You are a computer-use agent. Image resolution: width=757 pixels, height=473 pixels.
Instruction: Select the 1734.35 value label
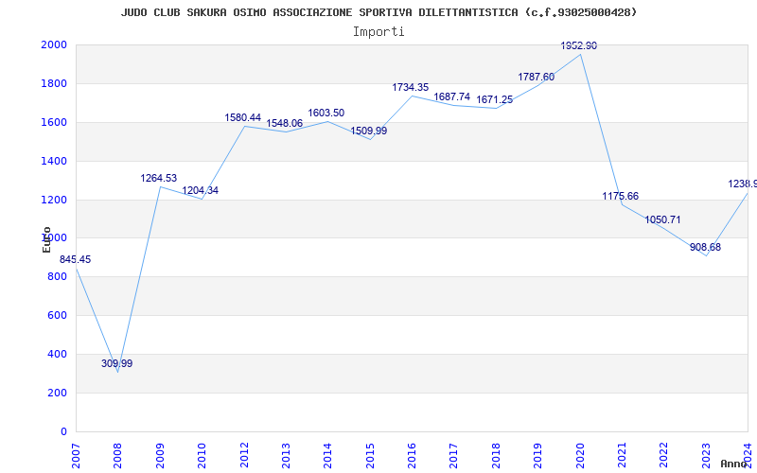(x=411, y=87)
